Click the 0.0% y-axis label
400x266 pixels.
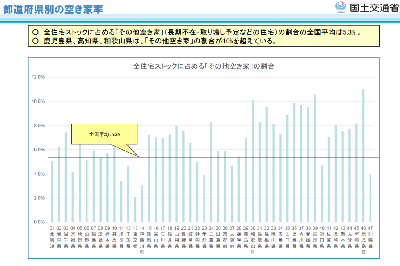pyautogui.click(x=39, y=222)
